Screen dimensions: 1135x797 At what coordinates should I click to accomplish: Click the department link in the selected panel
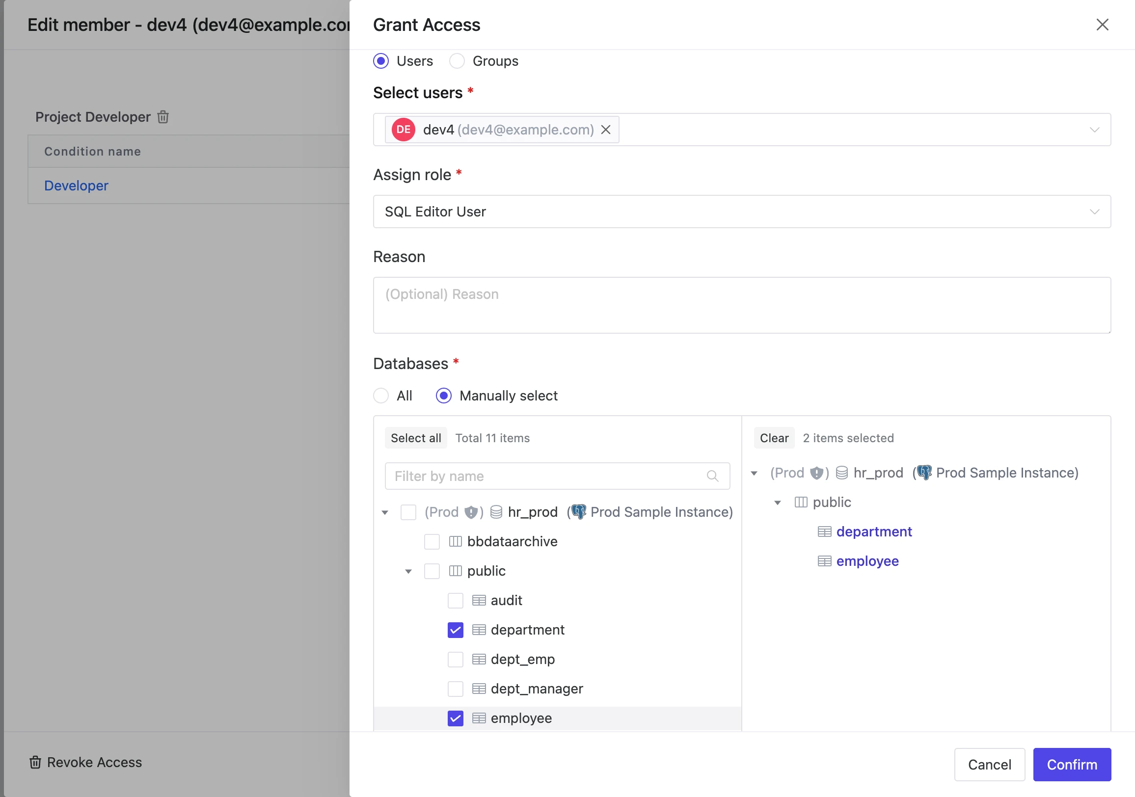[873, 531]
